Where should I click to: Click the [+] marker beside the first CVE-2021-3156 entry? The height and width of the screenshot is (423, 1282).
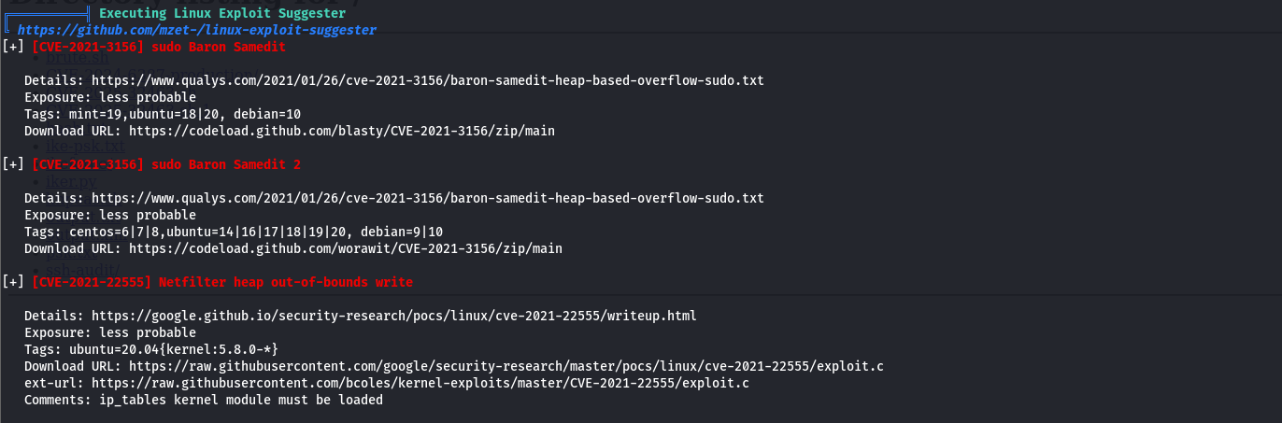(x=13, y=47)
